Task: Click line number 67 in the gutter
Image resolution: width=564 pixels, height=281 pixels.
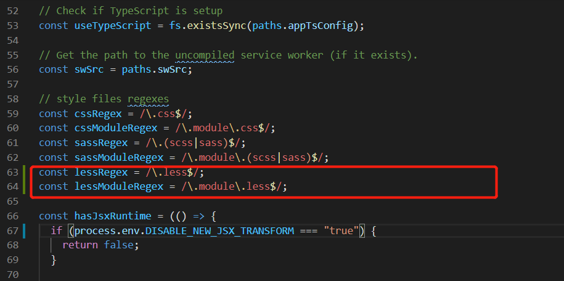Action: [x=12, y=231]
